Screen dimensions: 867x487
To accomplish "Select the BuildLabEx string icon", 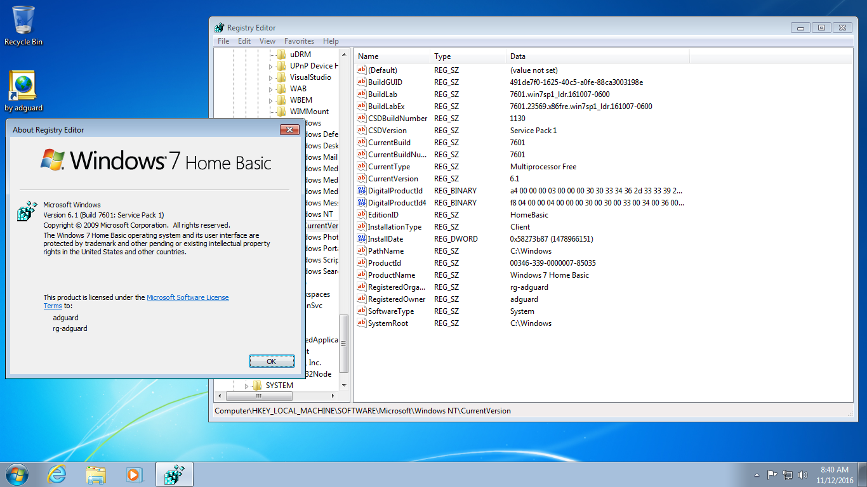I will [362, 107].
